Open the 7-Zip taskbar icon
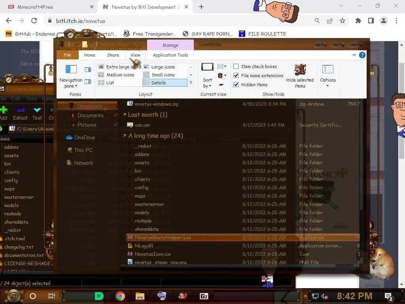This screenshot has height=304, width=405. (x=204, y=296)
